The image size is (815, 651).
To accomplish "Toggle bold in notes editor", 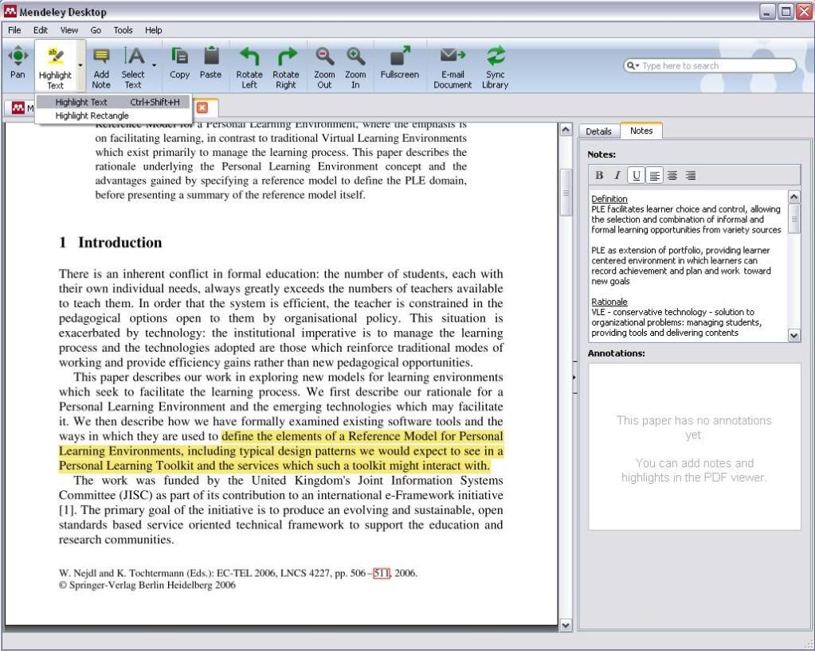I will click(x=599, y=175).
